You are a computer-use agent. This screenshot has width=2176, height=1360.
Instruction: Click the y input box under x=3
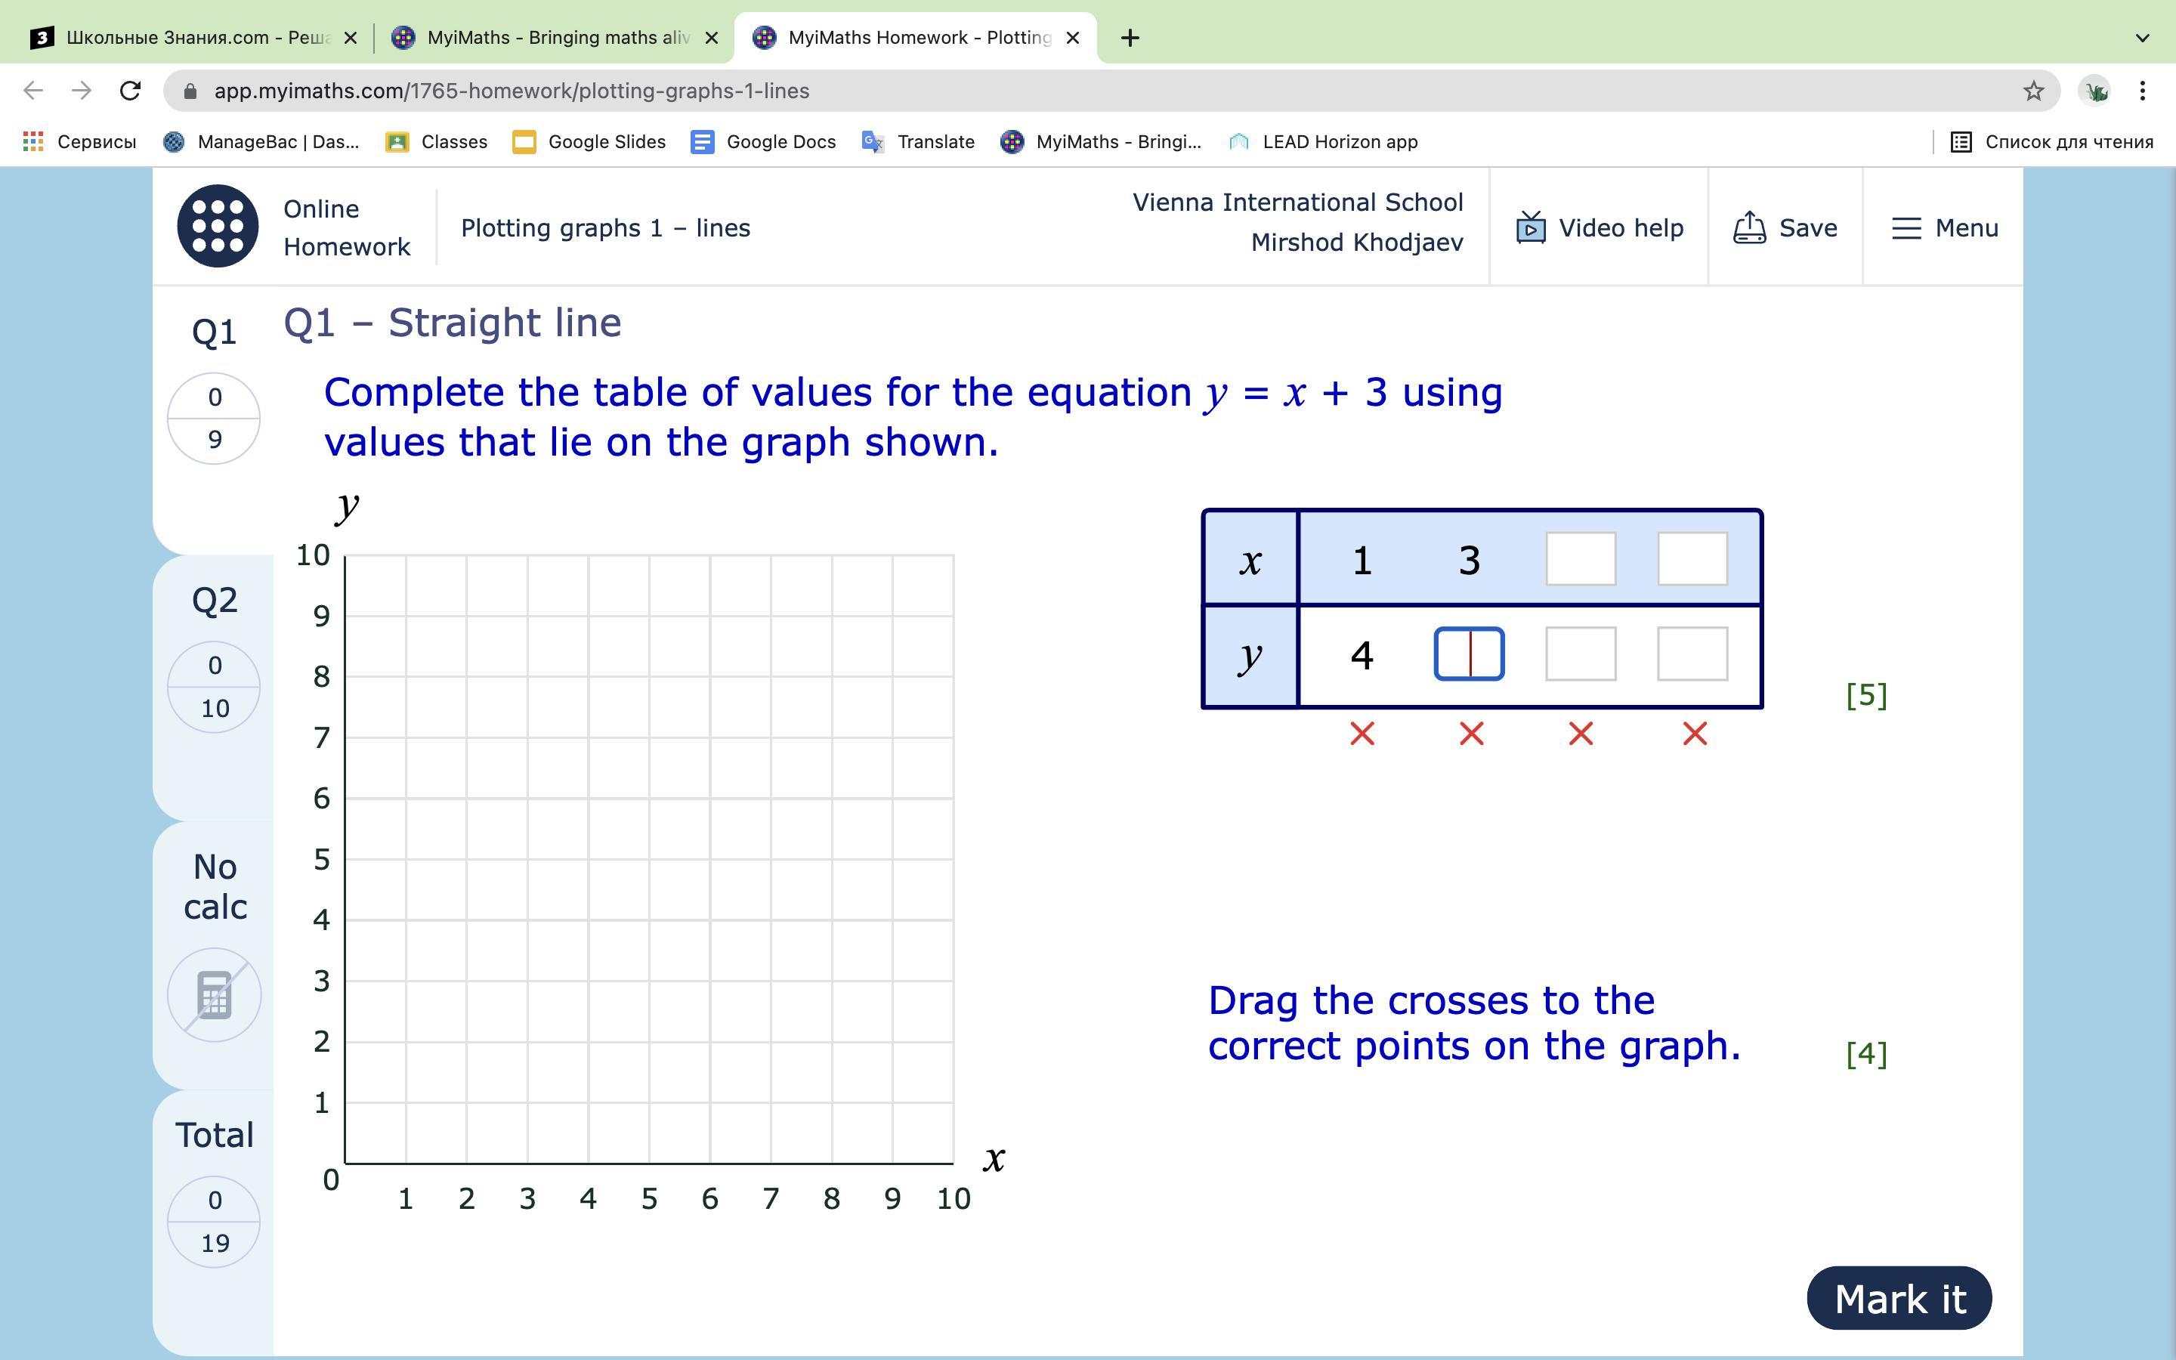click(1468, 654)
